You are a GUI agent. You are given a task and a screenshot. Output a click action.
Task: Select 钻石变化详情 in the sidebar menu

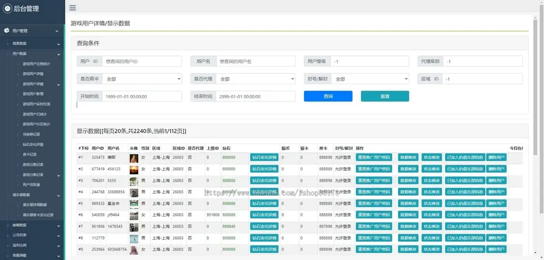pyautogui.click(x=33, y=144)
